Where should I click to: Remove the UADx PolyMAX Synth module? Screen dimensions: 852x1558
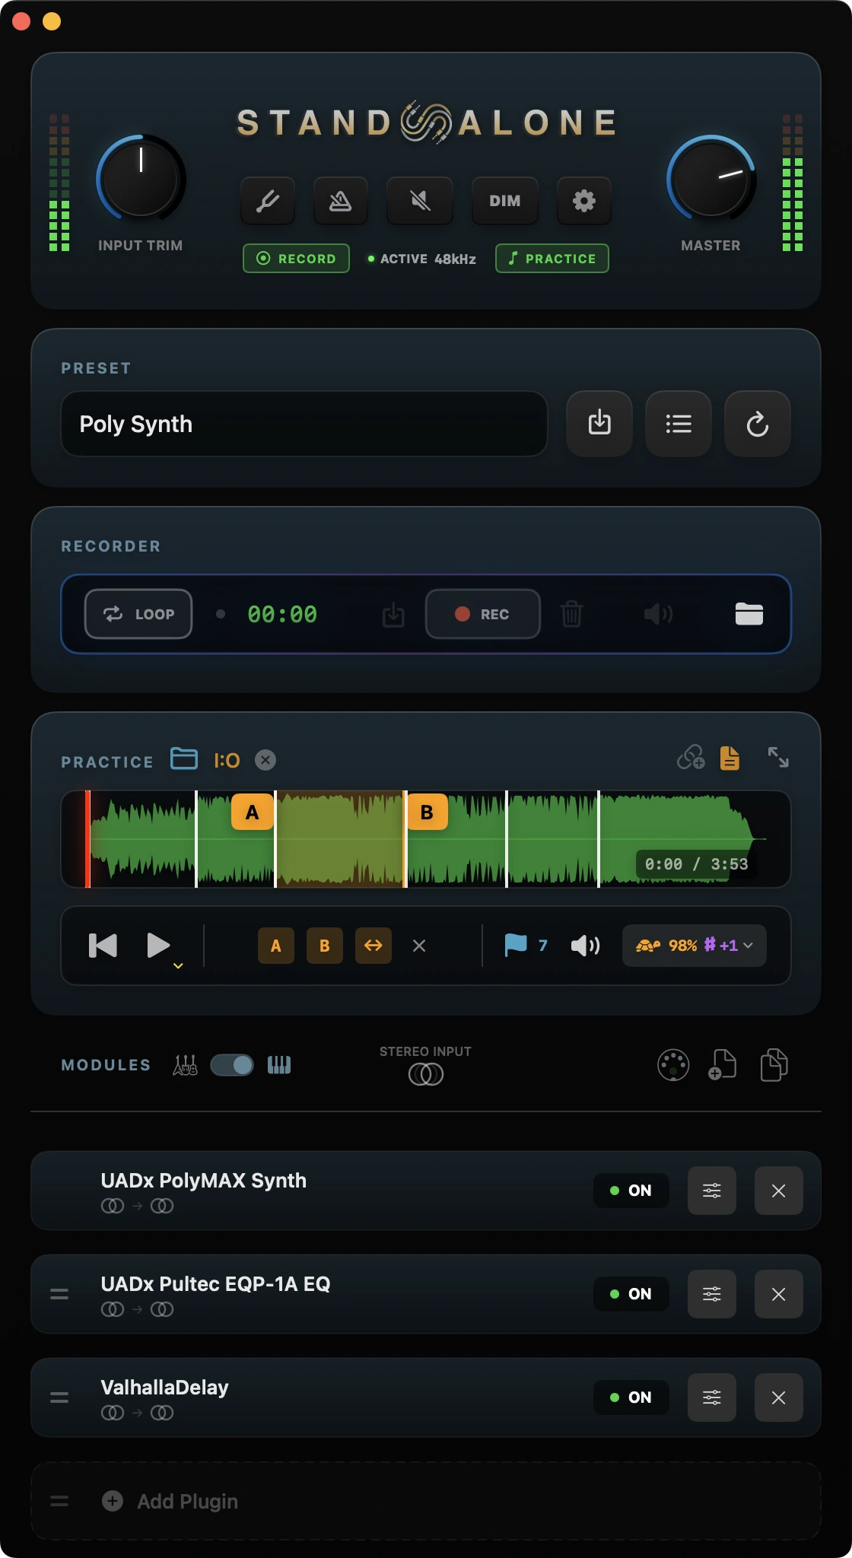point(779,1191)
